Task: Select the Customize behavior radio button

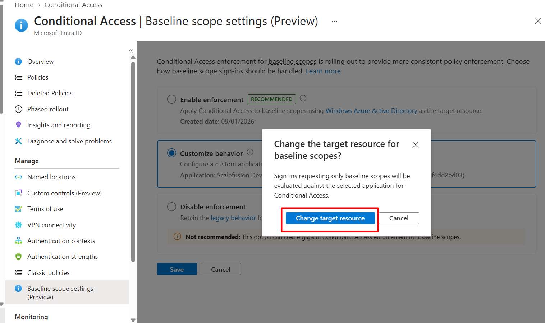Action: tap(171, 153)
